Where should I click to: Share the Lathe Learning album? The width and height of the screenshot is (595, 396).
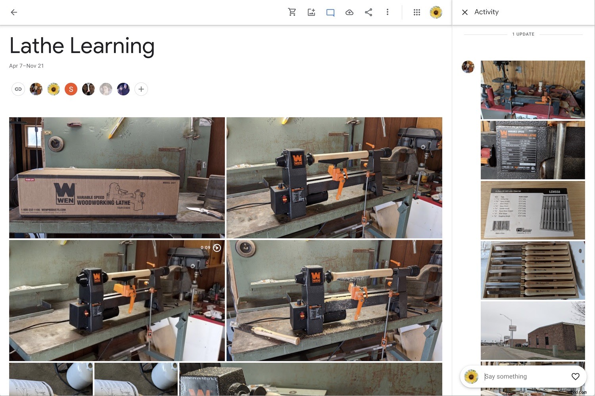[x=369, y=12]
